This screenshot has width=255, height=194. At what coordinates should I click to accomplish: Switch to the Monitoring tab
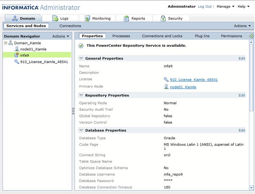click(x=97, y=18)
